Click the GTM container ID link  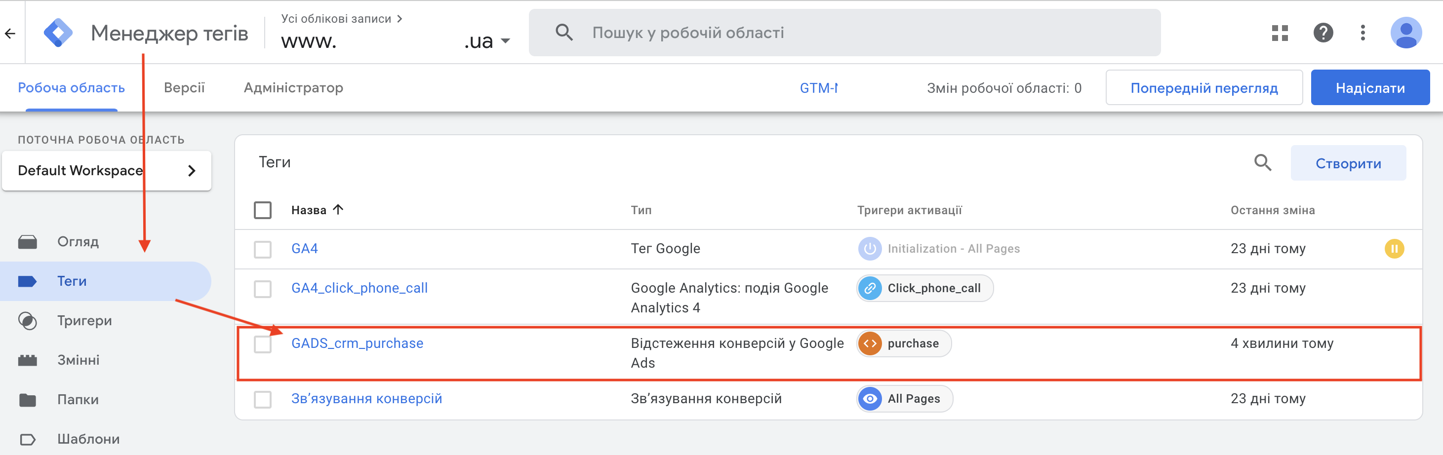coord(818,88)
